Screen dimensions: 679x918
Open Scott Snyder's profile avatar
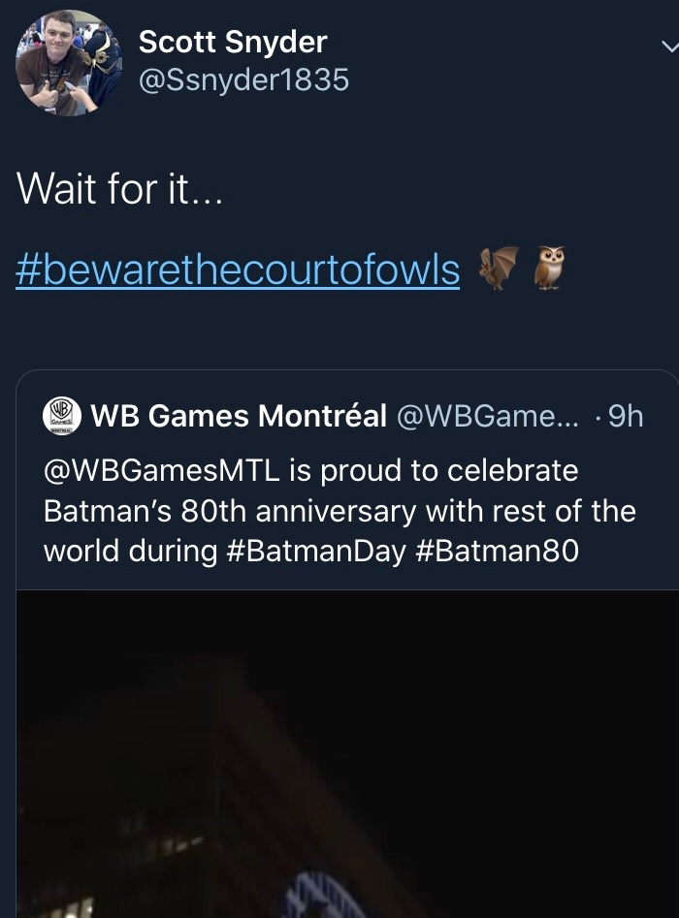[x=68, y=63]
